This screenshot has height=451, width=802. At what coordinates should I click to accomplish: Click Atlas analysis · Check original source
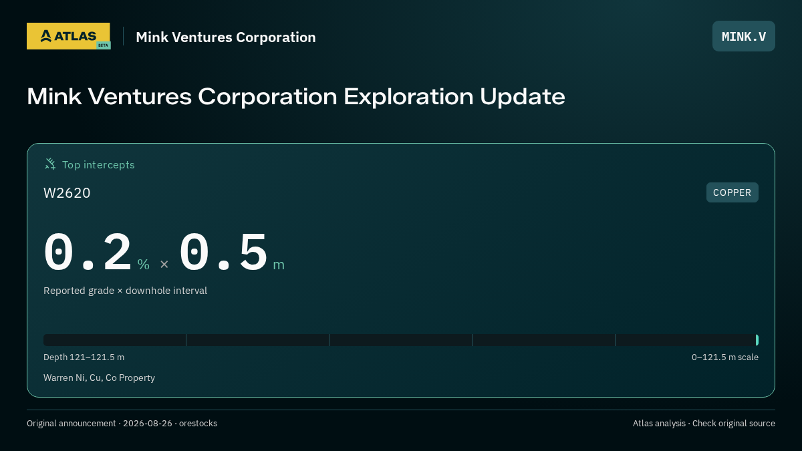click(x=704, y=424)
